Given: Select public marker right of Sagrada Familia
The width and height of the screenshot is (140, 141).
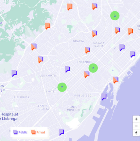Looking at the screenshot, I should [x=122, y=48].
